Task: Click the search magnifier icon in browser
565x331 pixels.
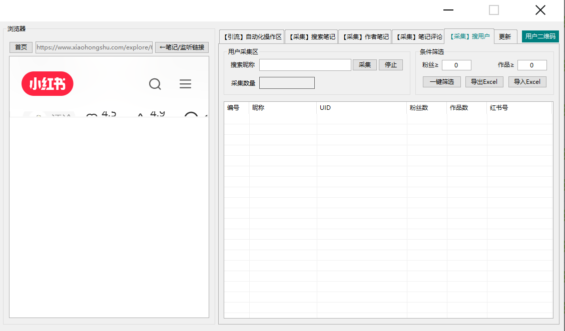Action: 155,84
